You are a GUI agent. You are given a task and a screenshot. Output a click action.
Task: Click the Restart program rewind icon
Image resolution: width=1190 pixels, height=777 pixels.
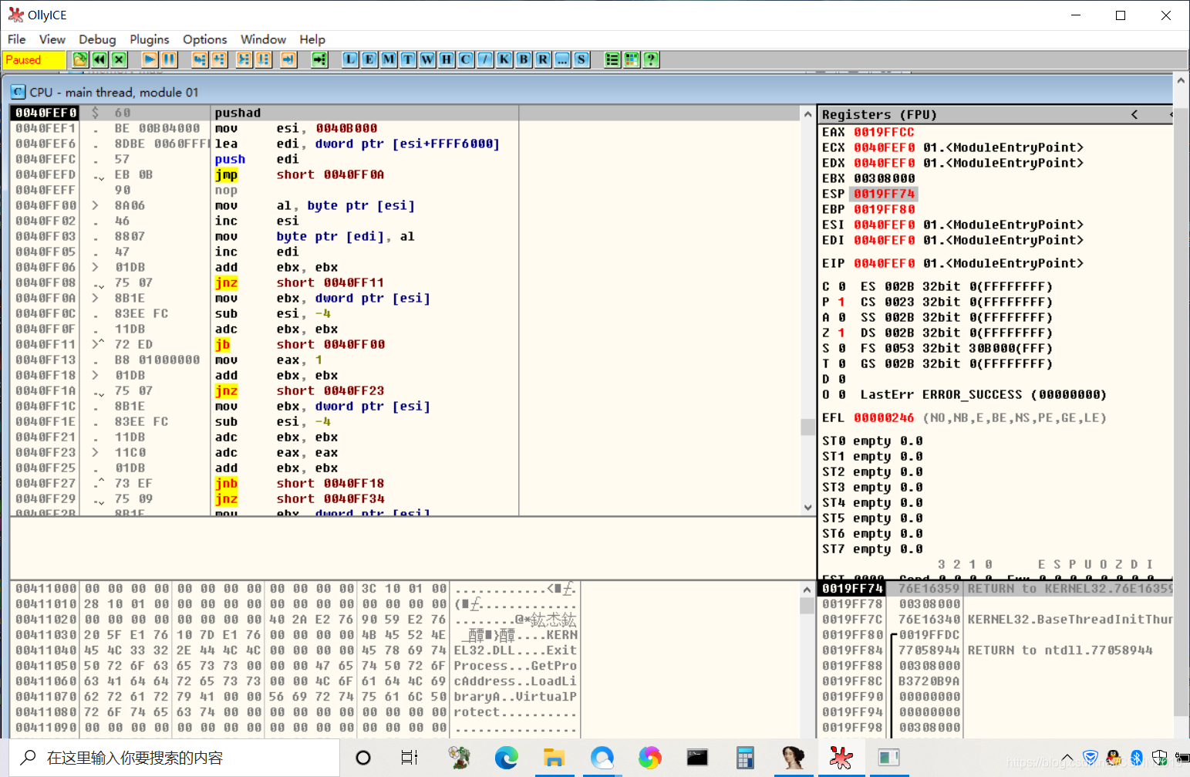tap(99, 59)
